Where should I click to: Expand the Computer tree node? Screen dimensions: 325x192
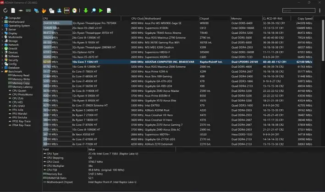(x=2, y=18)
